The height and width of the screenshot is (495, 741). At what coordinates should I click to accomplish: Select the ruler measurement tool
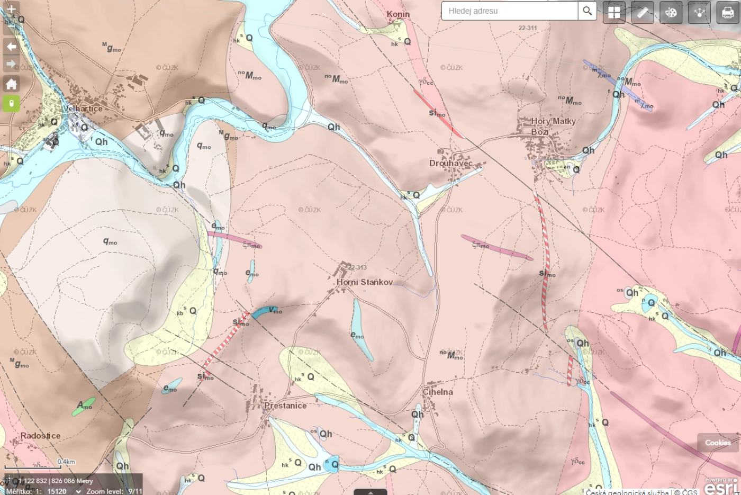642,12
